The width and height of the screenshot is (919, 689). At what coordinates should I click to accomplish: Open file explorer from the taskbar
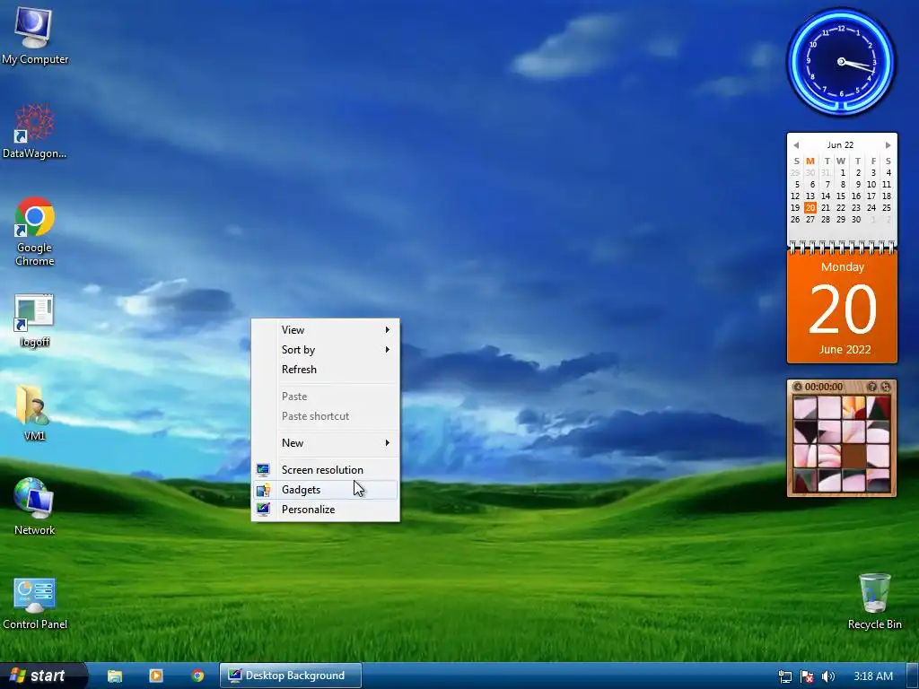click(x=115, y=676)
